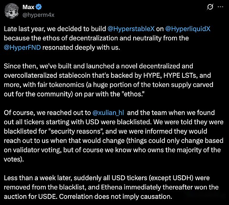Click the sentence 'Correlation does not imply causation'
Viewport: 229px width, 205px height.
point(116,197)
